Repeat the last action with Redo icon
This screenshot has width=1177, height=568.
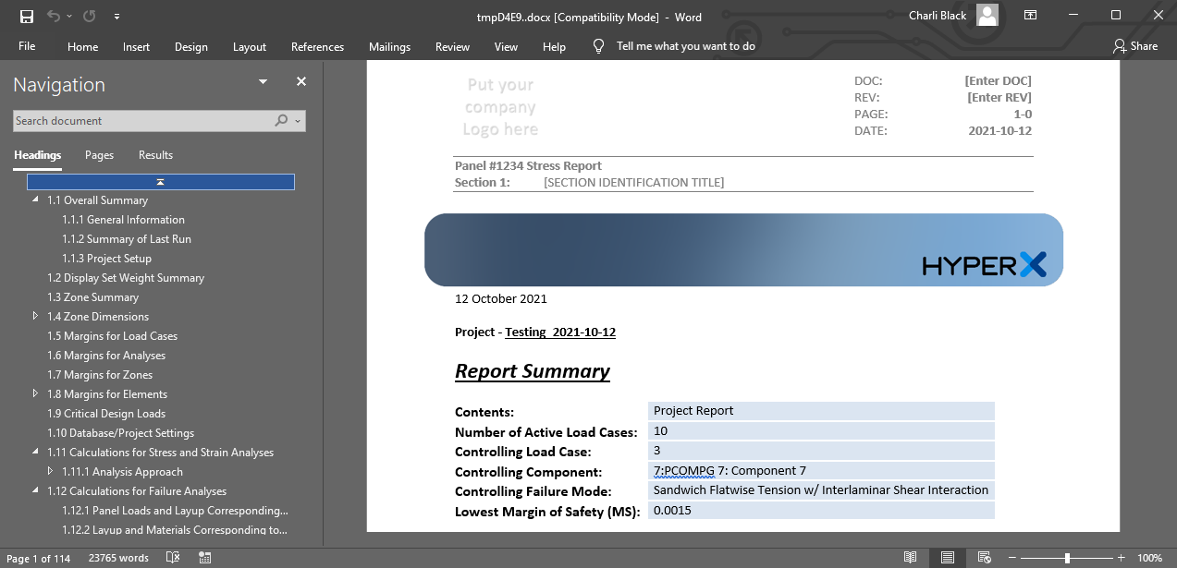point(90,16)
